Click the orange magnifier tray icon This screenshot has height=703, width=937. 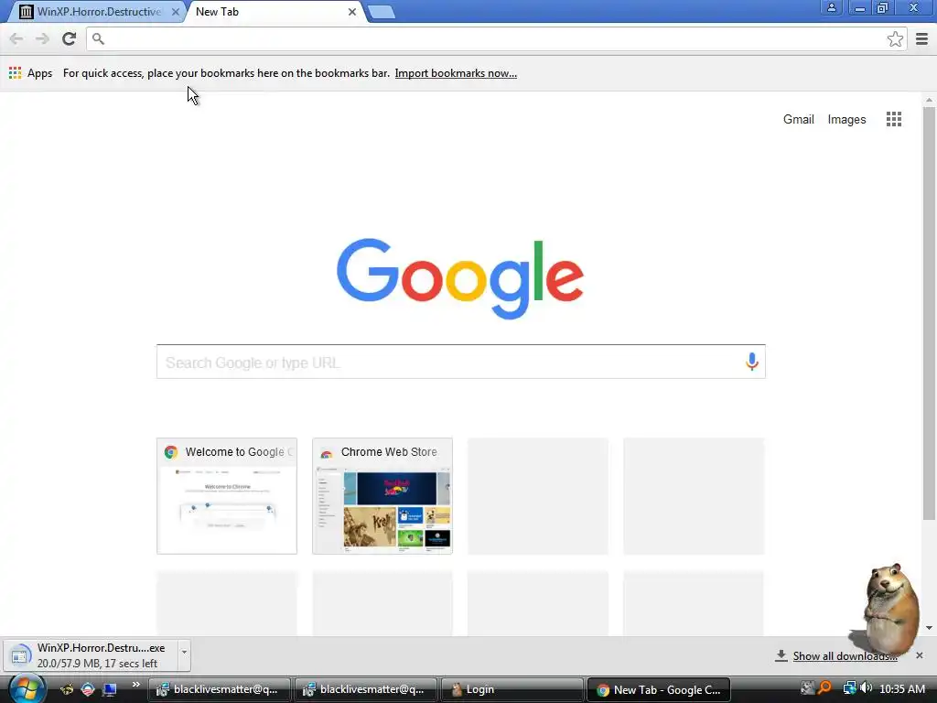[825, 688]
